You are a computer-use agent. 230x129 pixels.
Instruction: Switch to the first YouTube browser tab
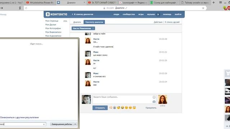coord(12,3)
